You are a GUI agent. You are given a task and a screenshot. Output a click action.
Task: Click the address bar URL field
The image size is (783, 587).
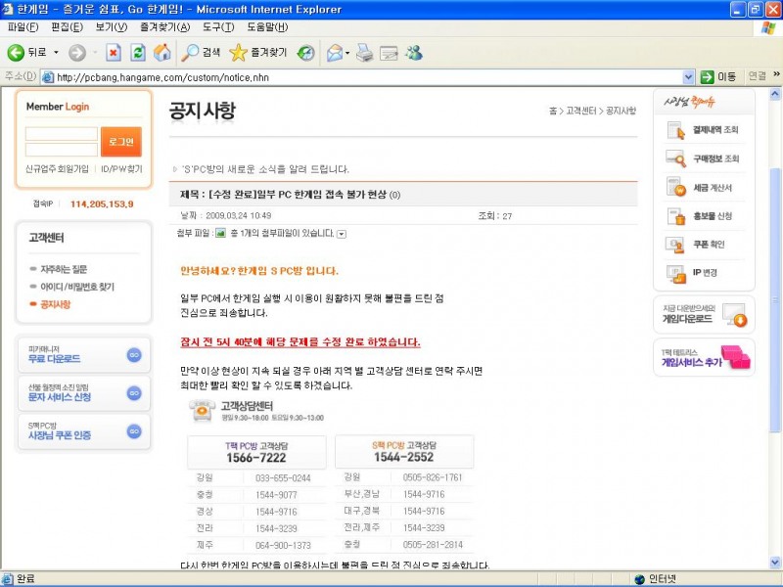click(x=362, y=77)
